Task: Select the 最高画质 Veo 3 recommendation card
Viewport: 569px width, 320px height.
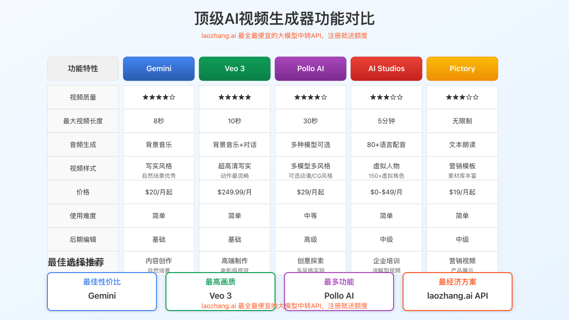Action: pos(220,292)
